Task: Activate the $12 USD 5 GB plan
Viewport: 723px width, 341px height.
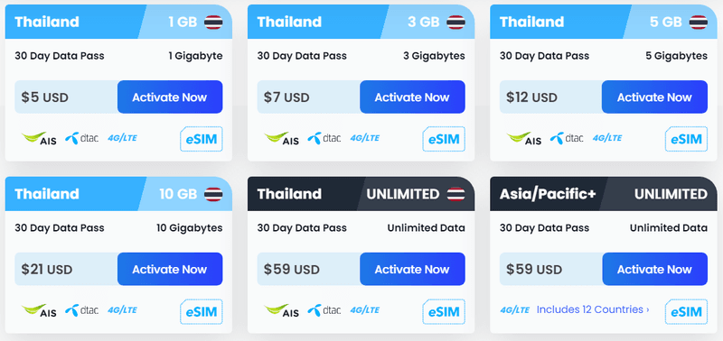Action: [x=654, y=97]
